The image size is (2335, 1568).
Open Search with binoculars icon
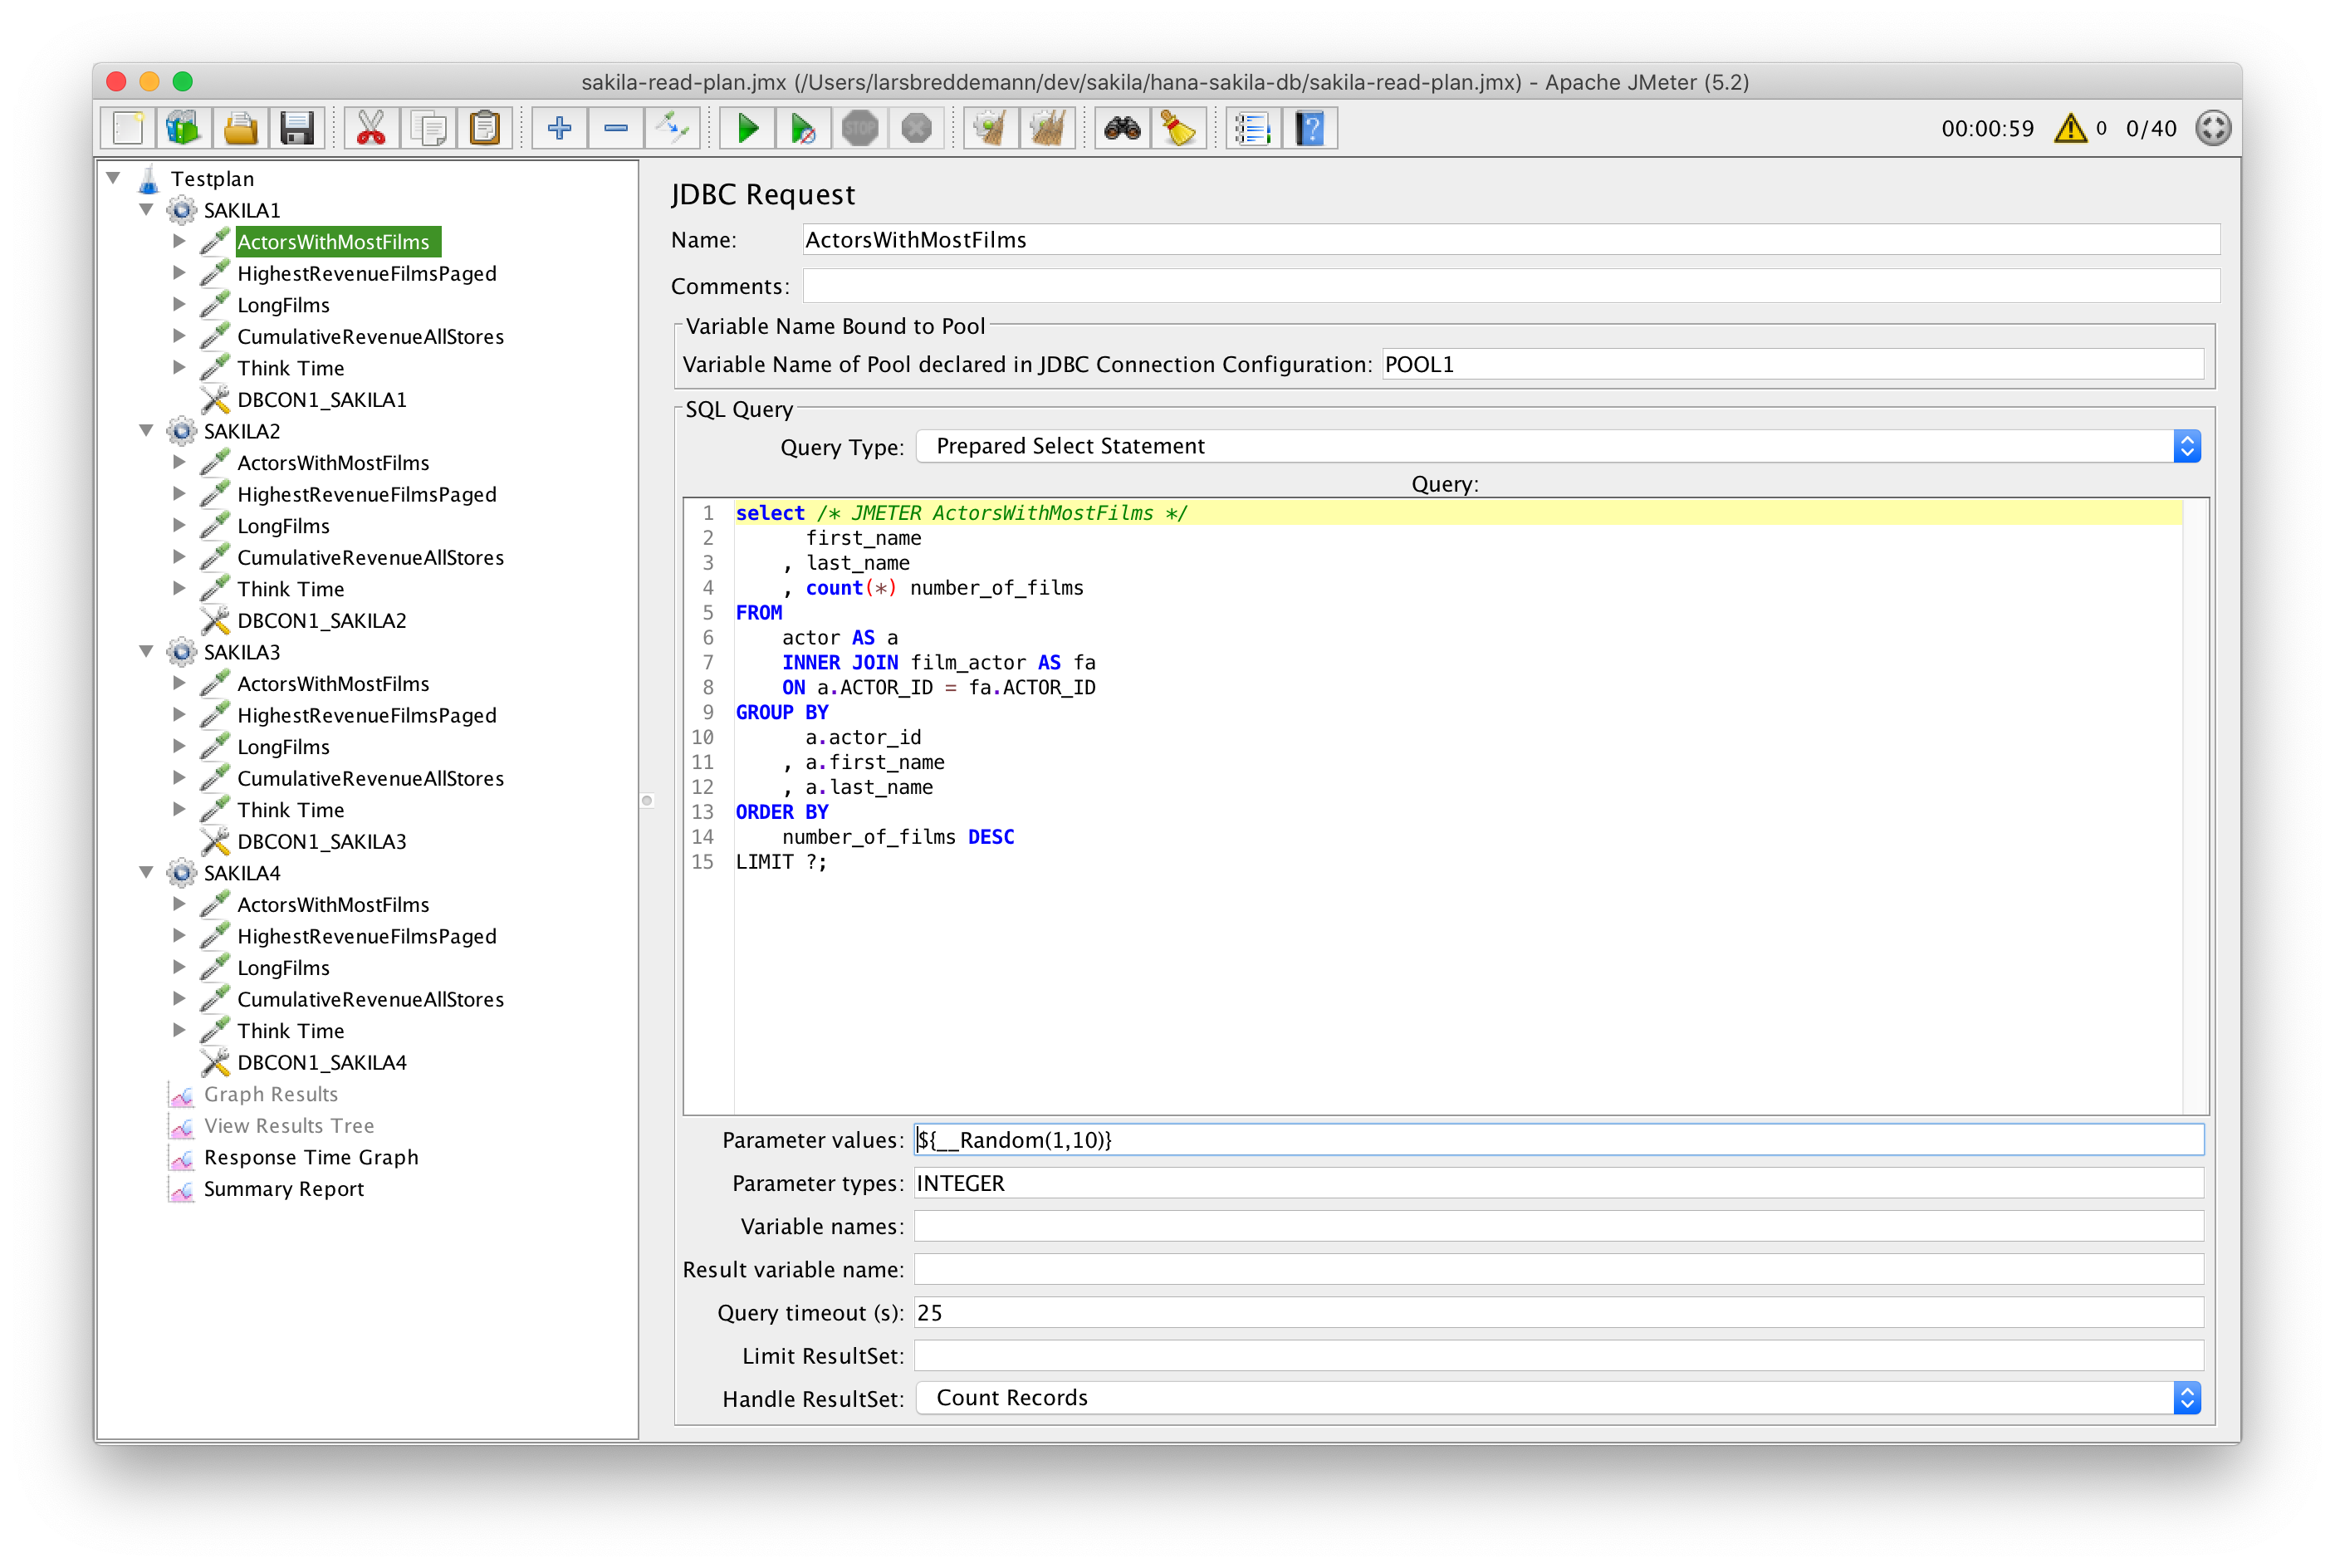tap(1123, 128)
